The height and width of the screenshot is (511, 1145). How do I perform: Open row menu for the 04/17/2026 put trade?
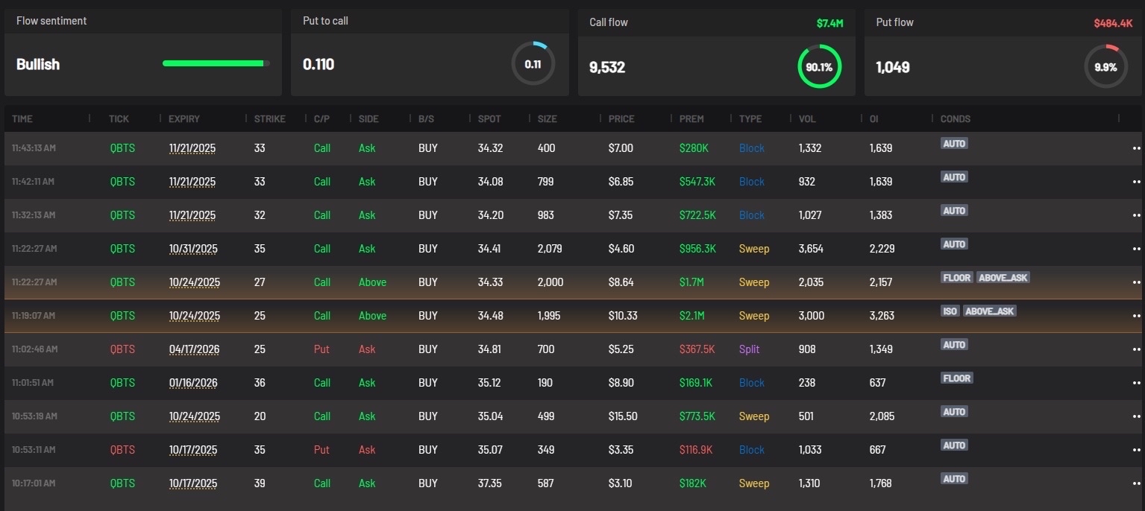click(1136, 349)
